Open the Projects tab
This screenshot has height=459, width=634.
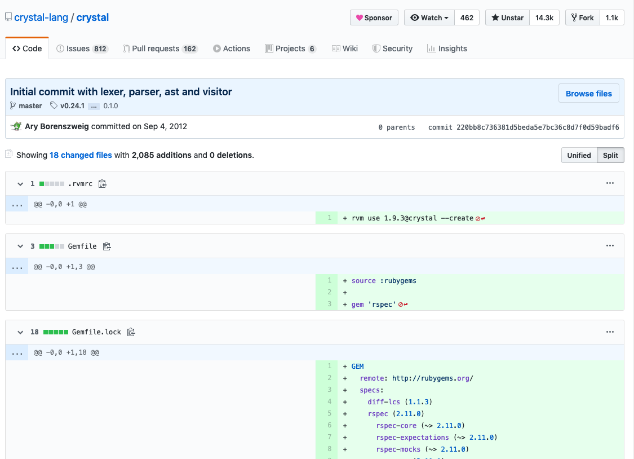(290, 48)
